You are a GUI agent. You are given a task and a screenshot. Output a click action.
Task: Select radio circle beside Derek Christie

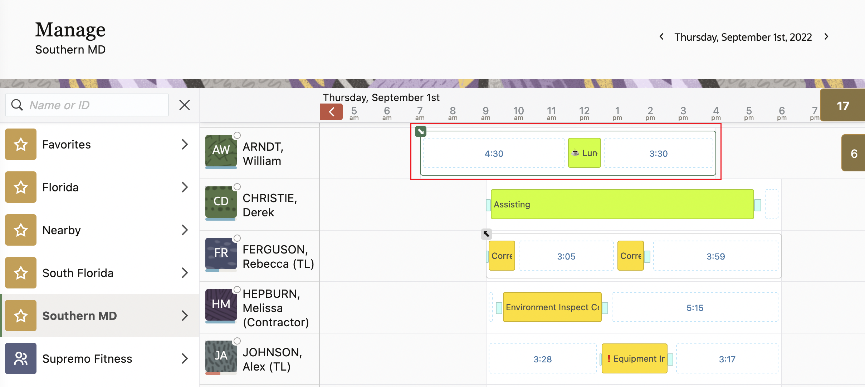(237, 187)
